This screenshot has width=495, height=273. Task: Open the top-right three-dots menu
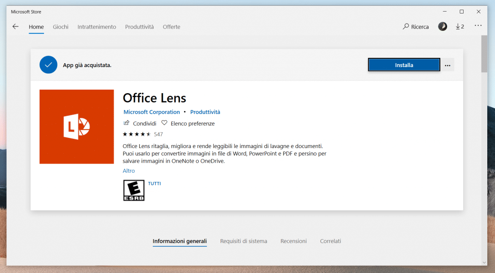coord(478,26)
